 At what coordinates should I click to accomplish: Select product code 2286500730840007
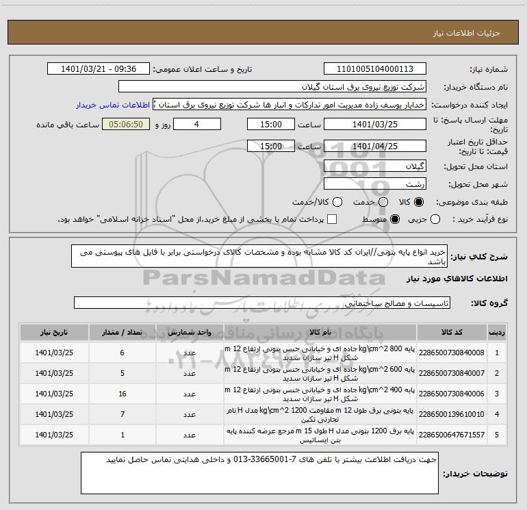tap(452, 373)
